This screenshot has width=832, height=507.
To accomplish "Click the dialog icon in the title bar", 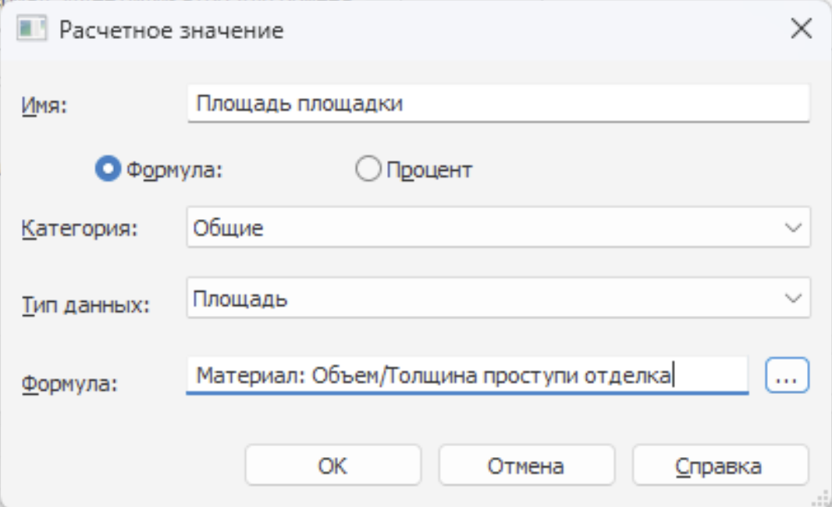I will coord(30,30).
